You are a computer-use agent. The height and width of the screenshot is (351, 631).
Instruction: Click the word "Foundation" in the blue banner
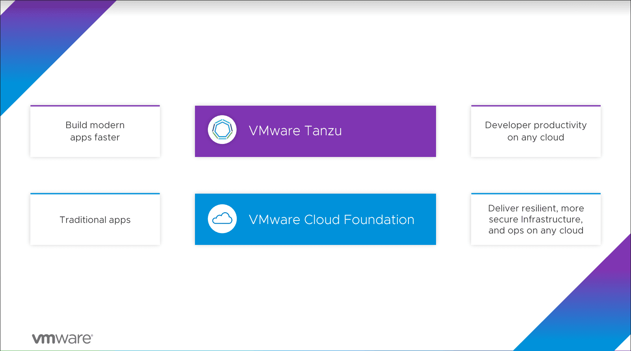[379, 220]
